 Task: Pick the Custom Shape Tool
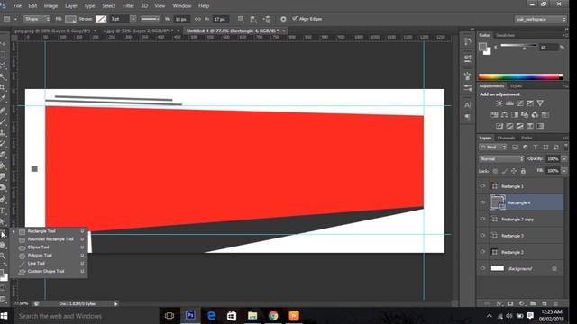click(x=49, y=272)
